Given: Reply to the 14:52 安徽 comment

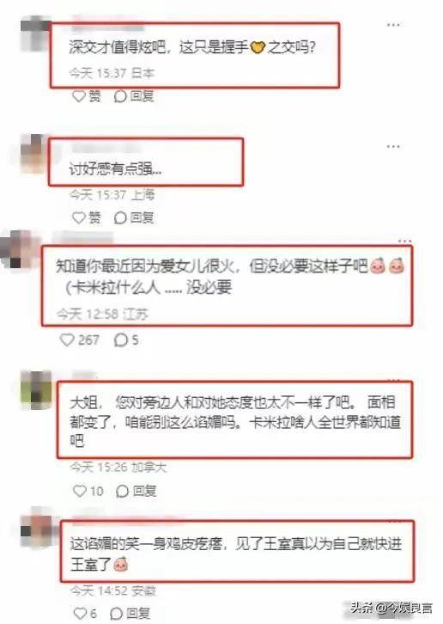Looking at the screenshot, I should pos(130,613).
